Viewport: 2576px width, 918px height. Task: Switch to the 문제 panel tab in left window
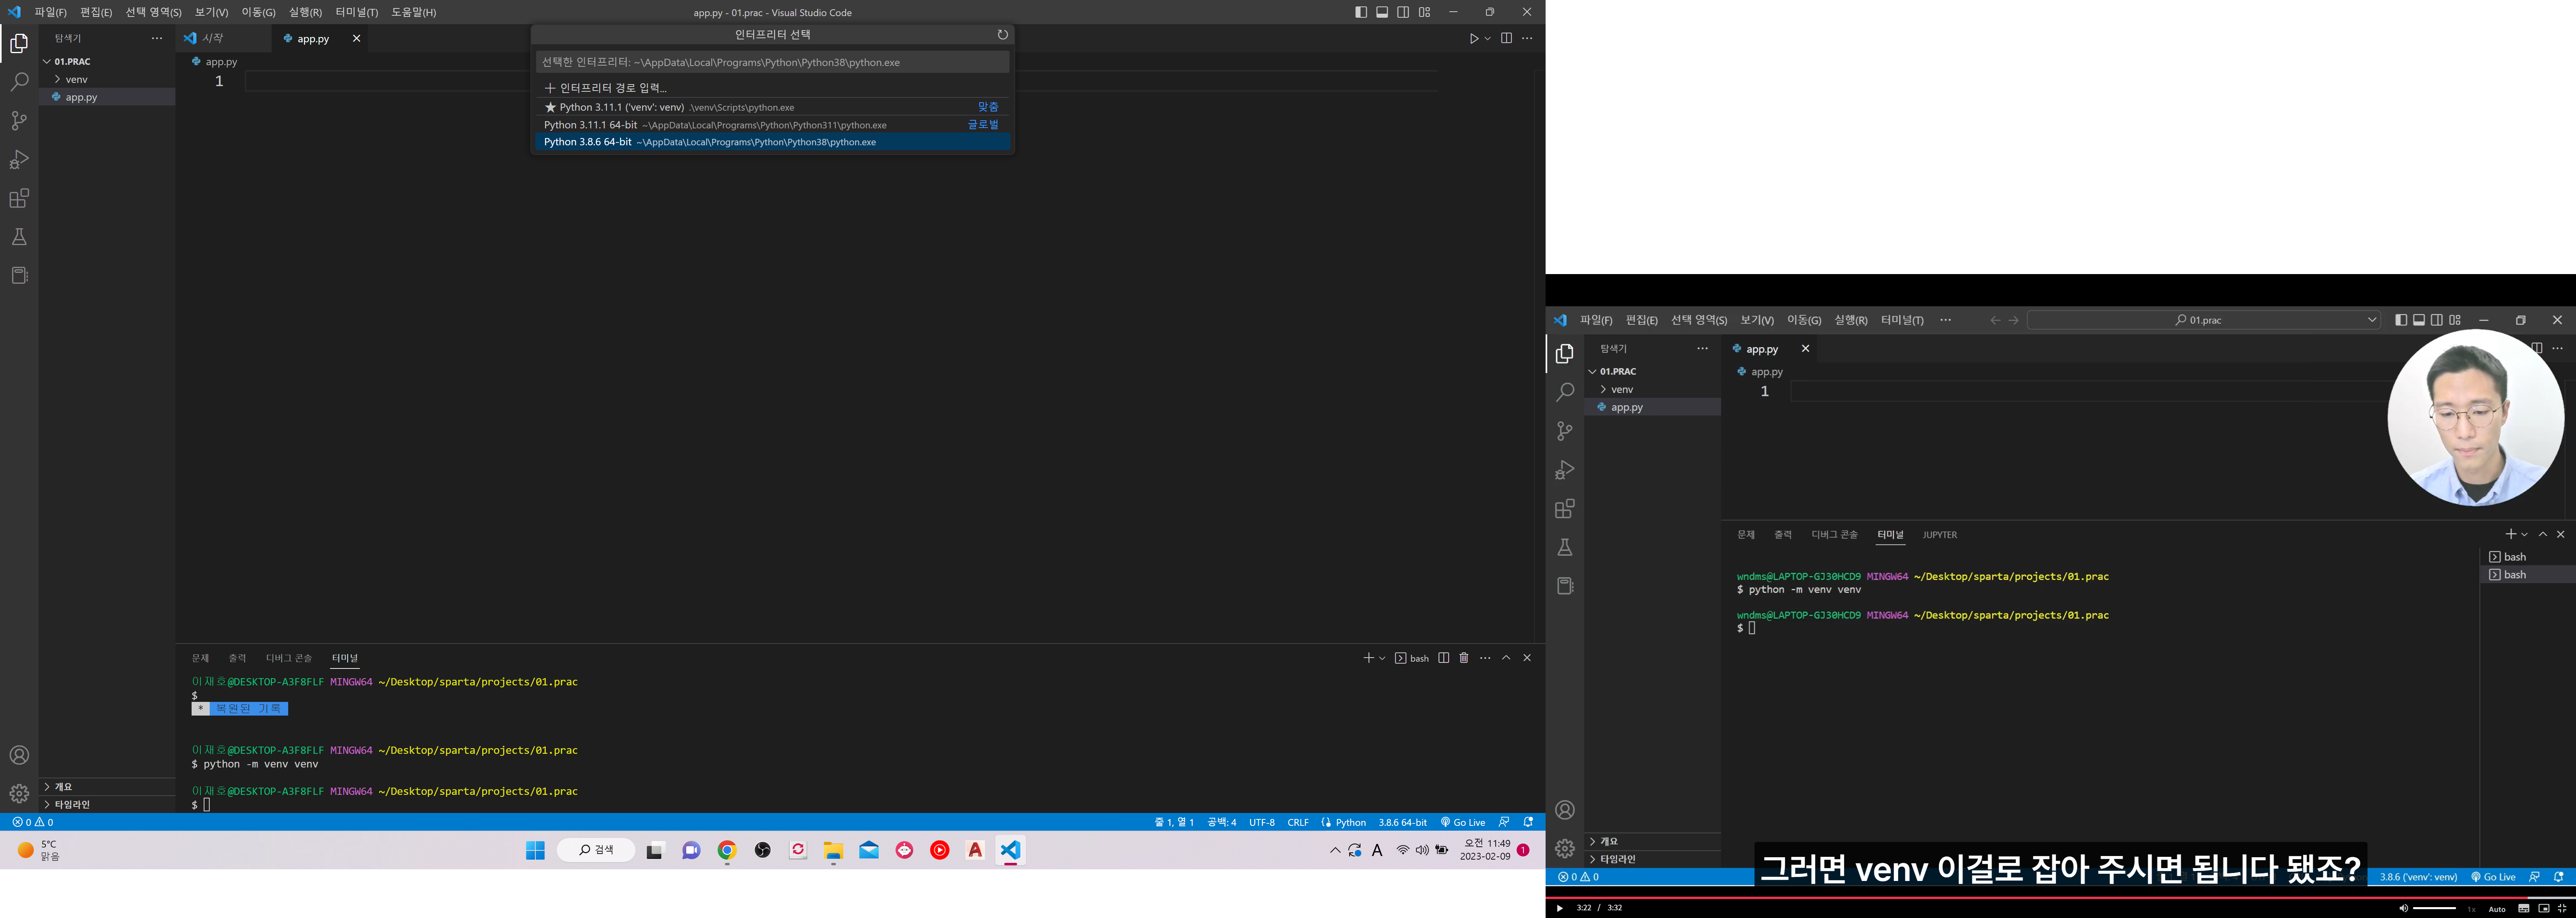[x=200, y=658]
